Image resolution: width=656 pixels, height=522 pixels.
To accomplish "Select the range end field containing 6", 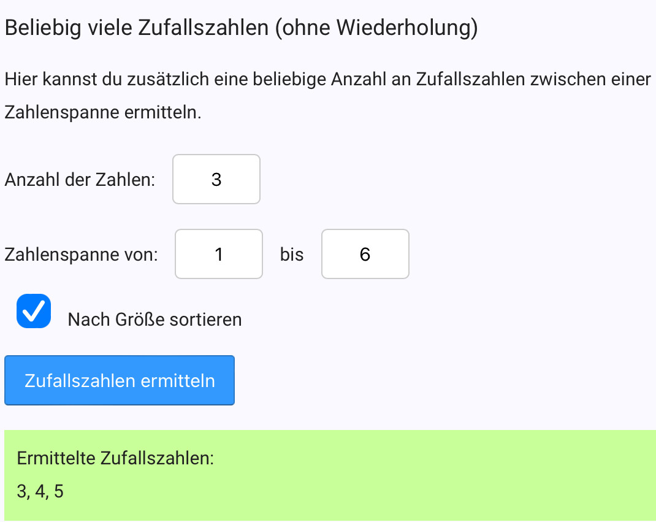I will point(365,254).
